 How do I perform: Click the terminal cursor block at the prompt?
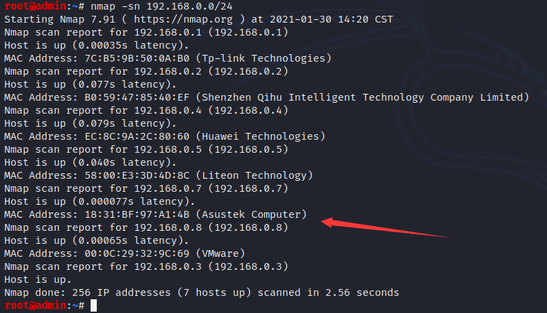tap(93, 305)
